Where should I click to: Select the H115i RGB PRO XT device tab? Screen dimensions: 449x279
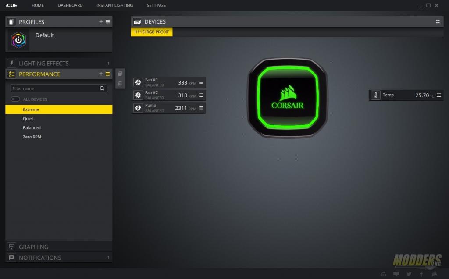(151, 32)
